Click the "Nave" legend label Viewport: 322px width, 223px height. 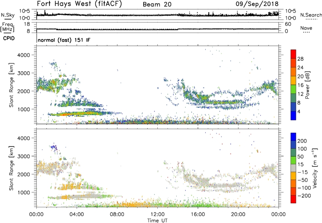click(306, 28)
